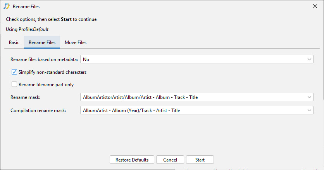
Task: Close the Rename Files dialog
Action: click(x=315, y=7)
